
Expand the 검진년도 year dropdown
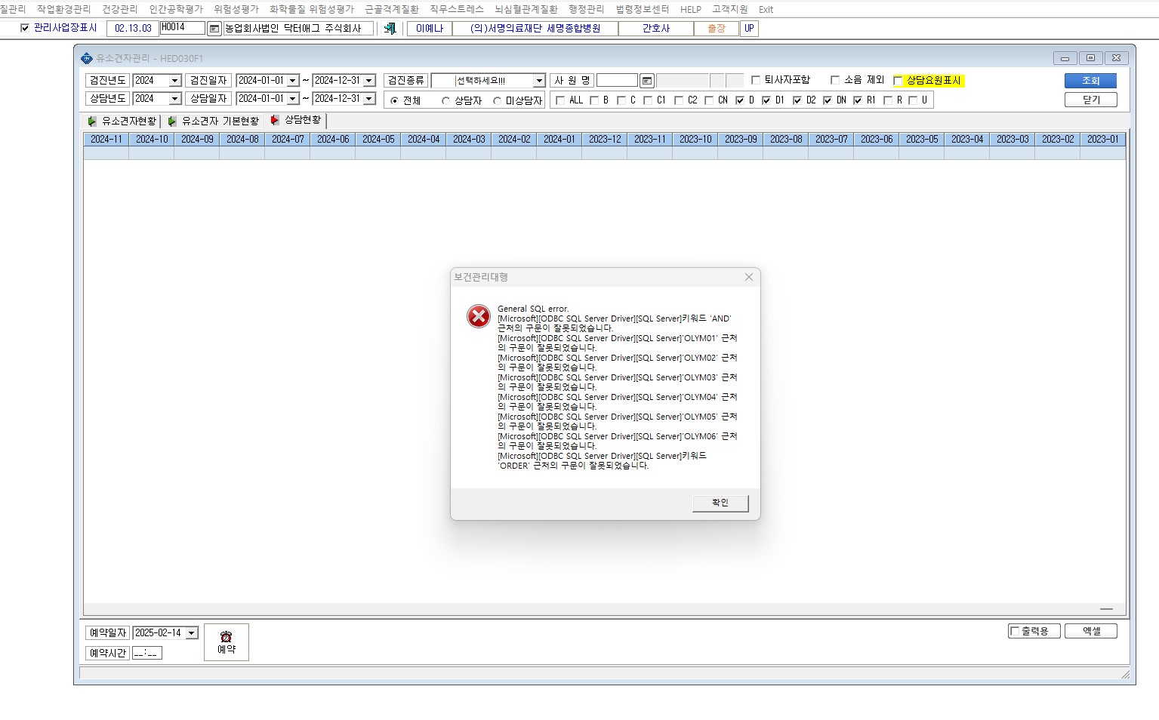(x=175, y=81)
